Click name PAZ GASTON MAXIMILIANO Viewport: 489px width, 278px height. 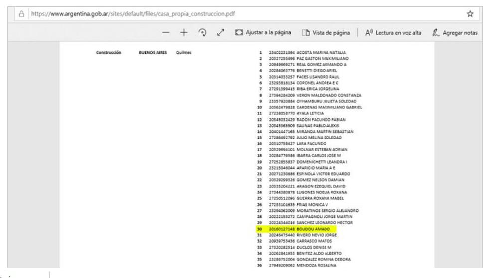click(323, 59)
